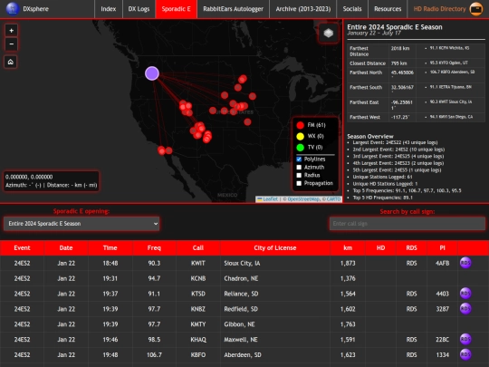
Task: Open the OpenStreetMap attribution link
Action: [x=303, y=199]
